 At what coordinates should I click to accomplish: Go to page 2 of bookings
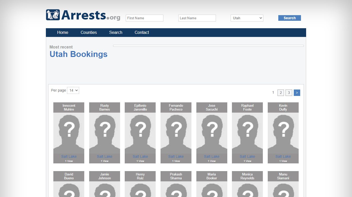pyautogui.click(x=281, y=93)
